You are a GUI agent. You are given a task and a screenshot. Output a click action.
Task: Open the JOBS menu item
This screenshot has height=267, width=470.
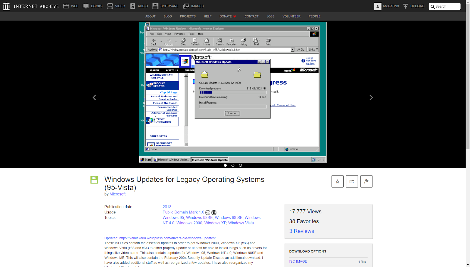[x=271, y=16]
